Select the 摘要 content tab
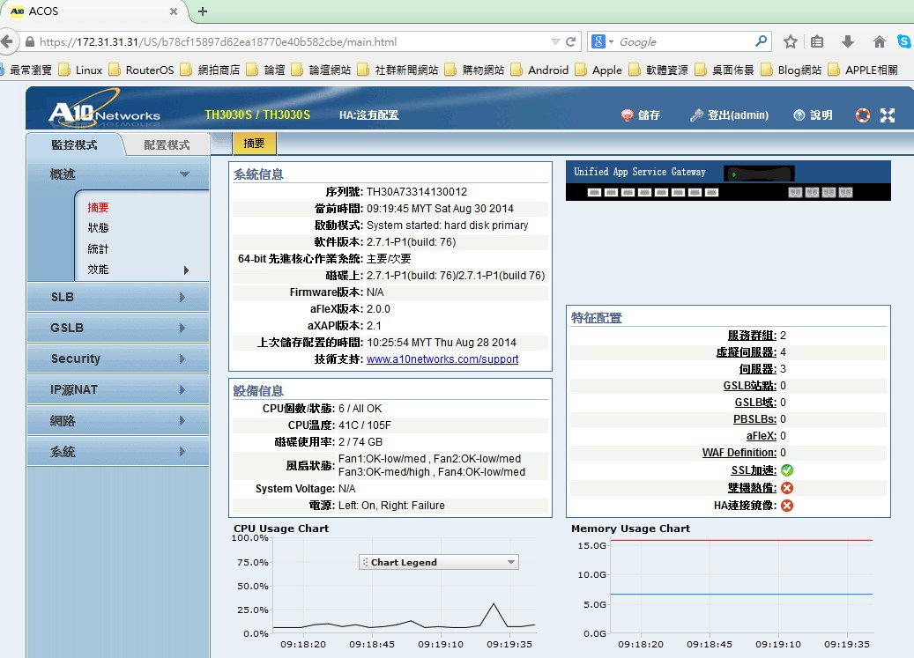914x658 pixels. click(254, 144)
